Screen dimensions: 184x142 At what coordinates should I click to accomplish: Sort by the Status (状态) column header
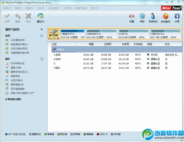tap(173, 44)
